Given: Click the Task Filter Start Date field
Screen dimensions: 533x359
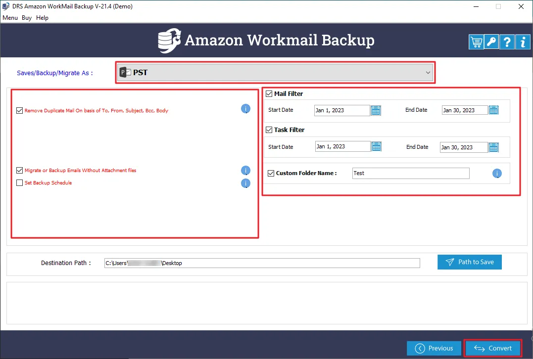Looking at the screenshot, I should (342, 146).
